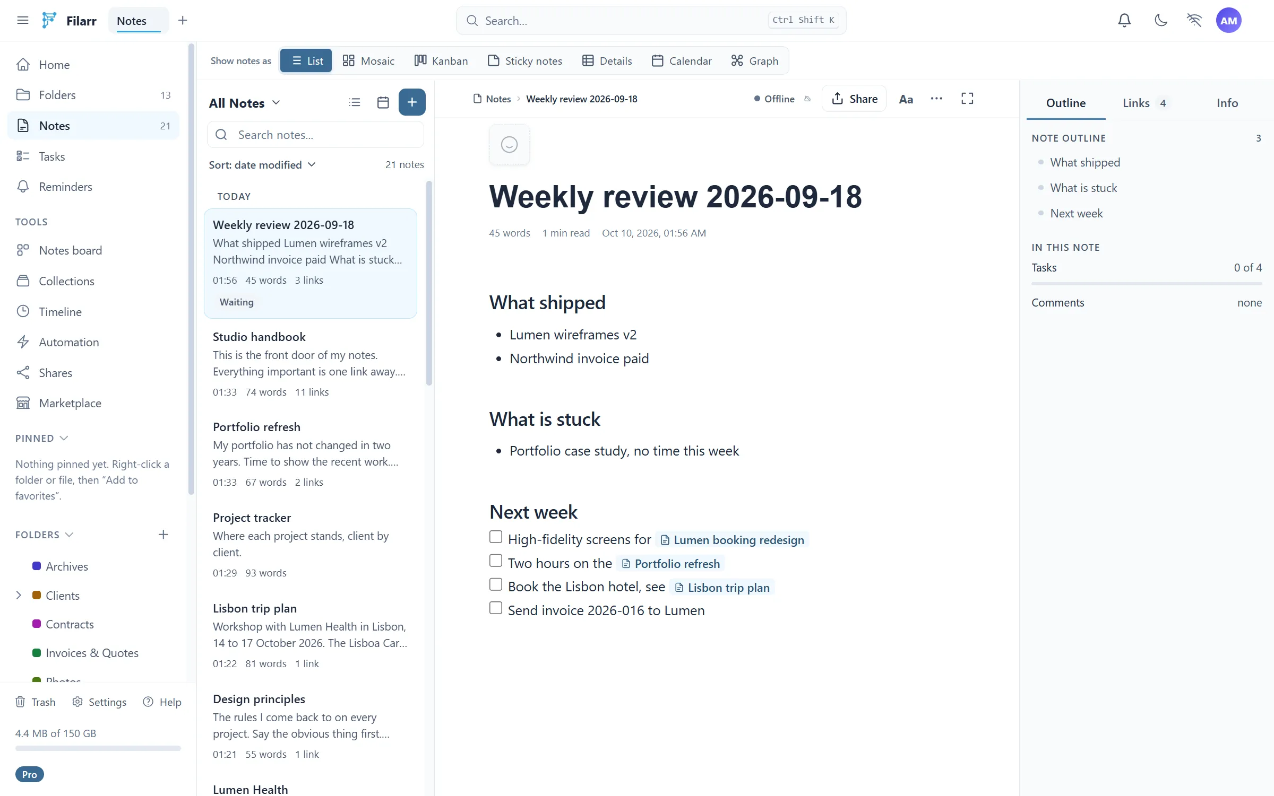Switch to Kanban view
This screenshot has height=796, width=1274.
pos(441,61)
